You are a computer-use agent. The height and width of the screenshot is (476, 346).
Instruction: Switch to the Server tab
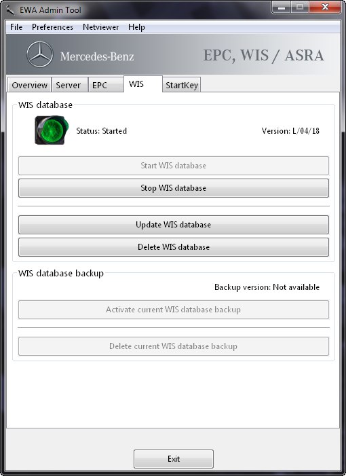click(x=69, y=85)
